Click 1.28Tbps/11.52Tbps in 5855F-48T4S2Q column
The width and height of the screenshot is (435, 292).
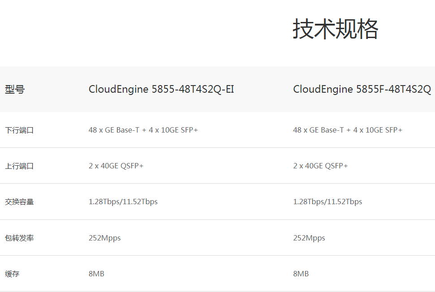[327, 202]
